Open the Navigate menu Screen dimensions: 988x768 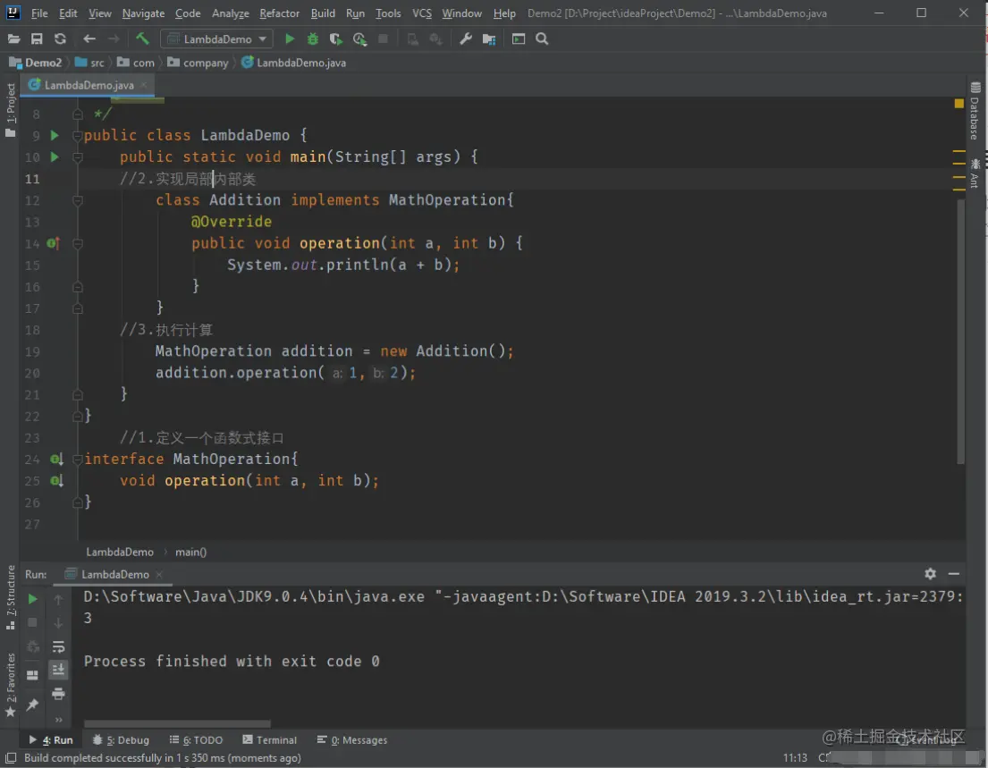pos(143,13)
